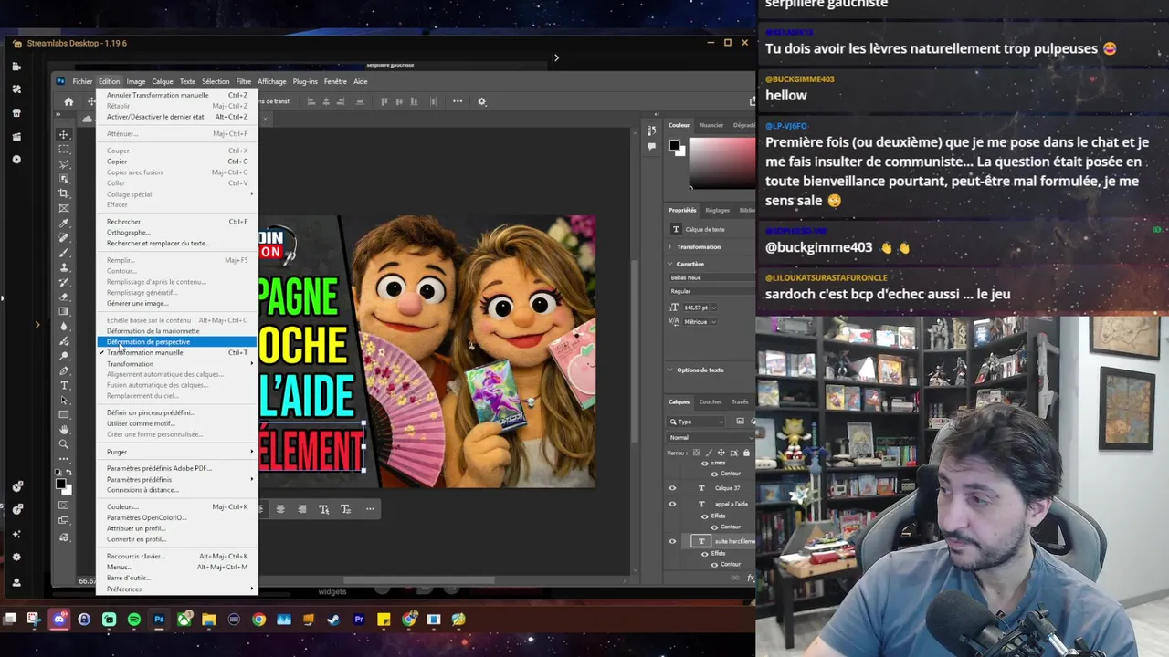This screenshot has width=1169, height=657.
Task: Toggle Contour visibility under appel a l'aide
Action: coord(714,527)
